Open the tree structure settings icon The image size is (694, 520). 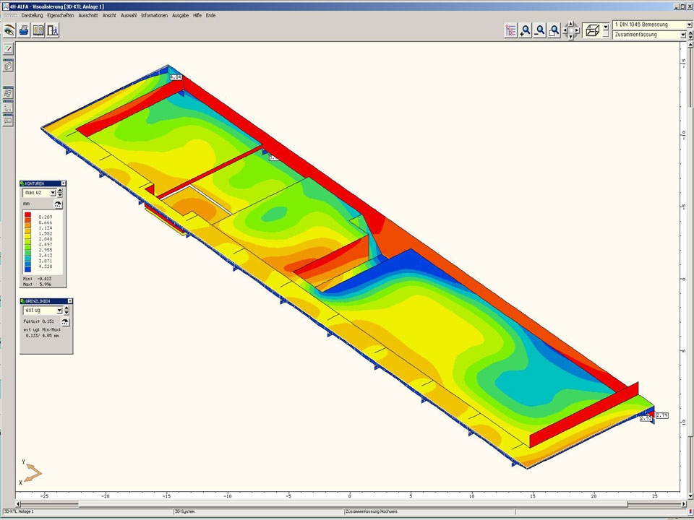pos(511,30)
